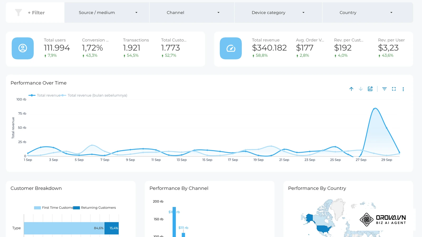
Task: Click the fullscreen expand chart icon
Action: click(394, 89)
